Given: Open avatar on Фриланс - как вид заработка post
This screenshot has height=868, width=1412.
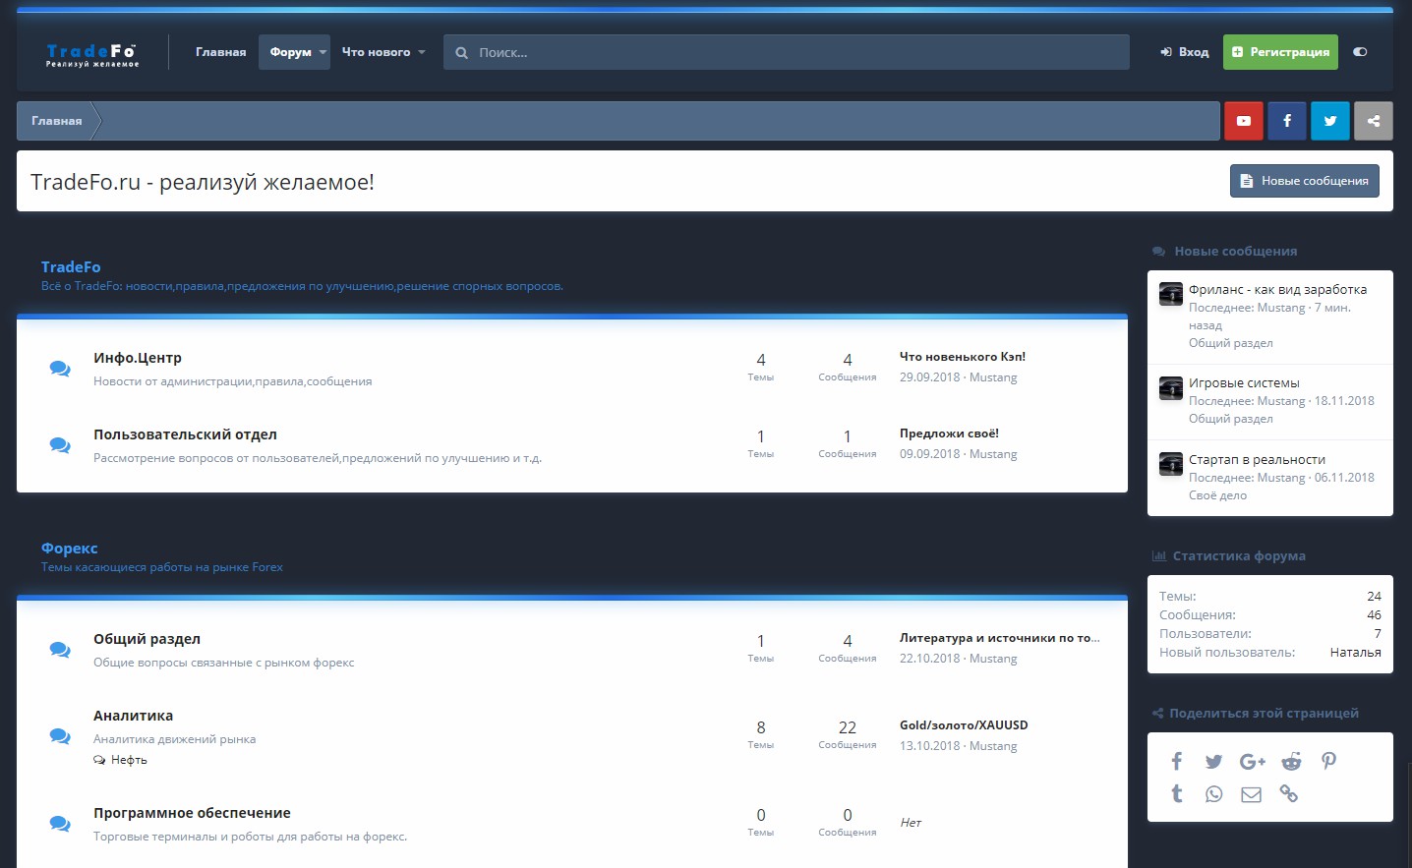Looking at the screenshot, I should [x=1171, y=294].
